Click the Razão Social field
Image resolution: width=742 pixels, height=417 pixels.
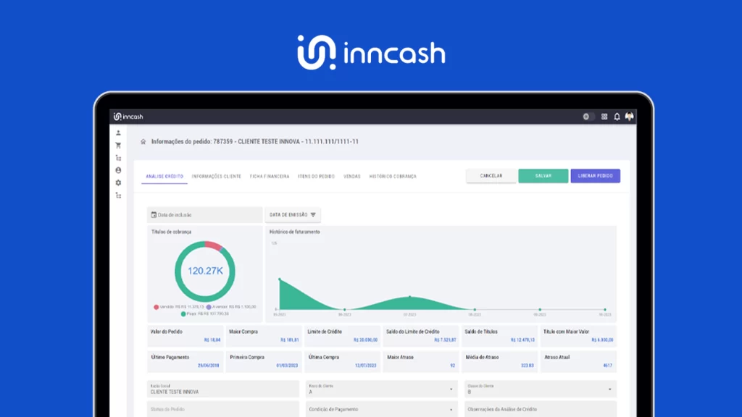[223, 389]
